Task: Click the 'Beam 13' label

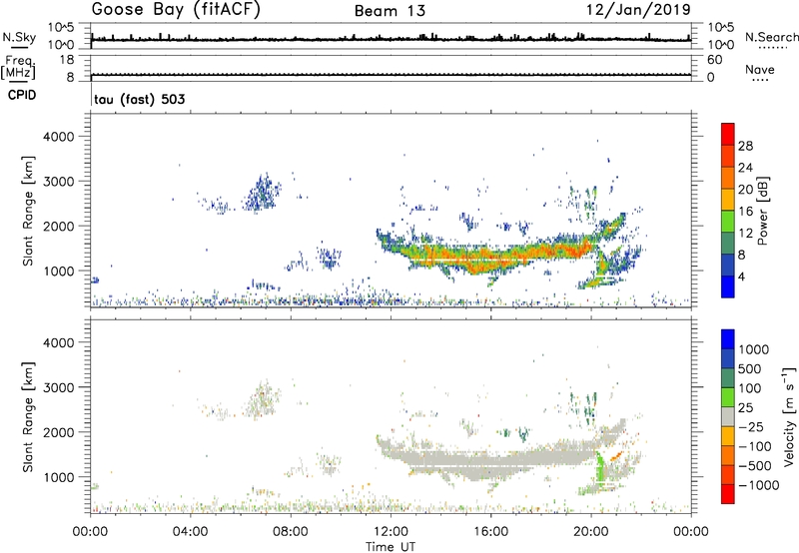Action: [x=390, y=11]
